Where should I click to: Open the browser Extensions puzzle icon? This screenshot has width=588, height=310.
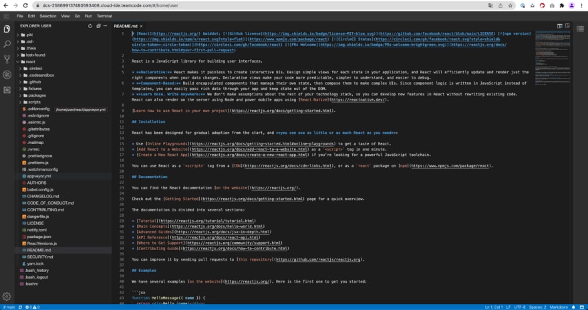pos(562,5)
